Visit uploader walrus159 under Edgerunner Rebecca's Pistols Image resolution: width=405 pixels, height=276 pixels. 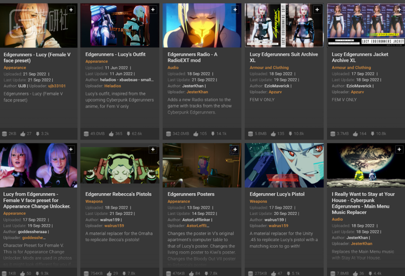point(115,225)
